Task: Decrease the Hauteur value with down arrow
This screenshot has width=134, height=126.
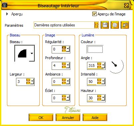Action: [99, 99]
